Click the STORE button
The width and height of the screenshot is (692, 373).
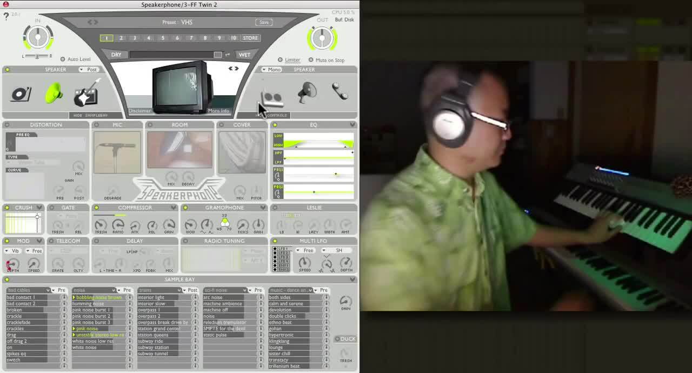point(250,38)
